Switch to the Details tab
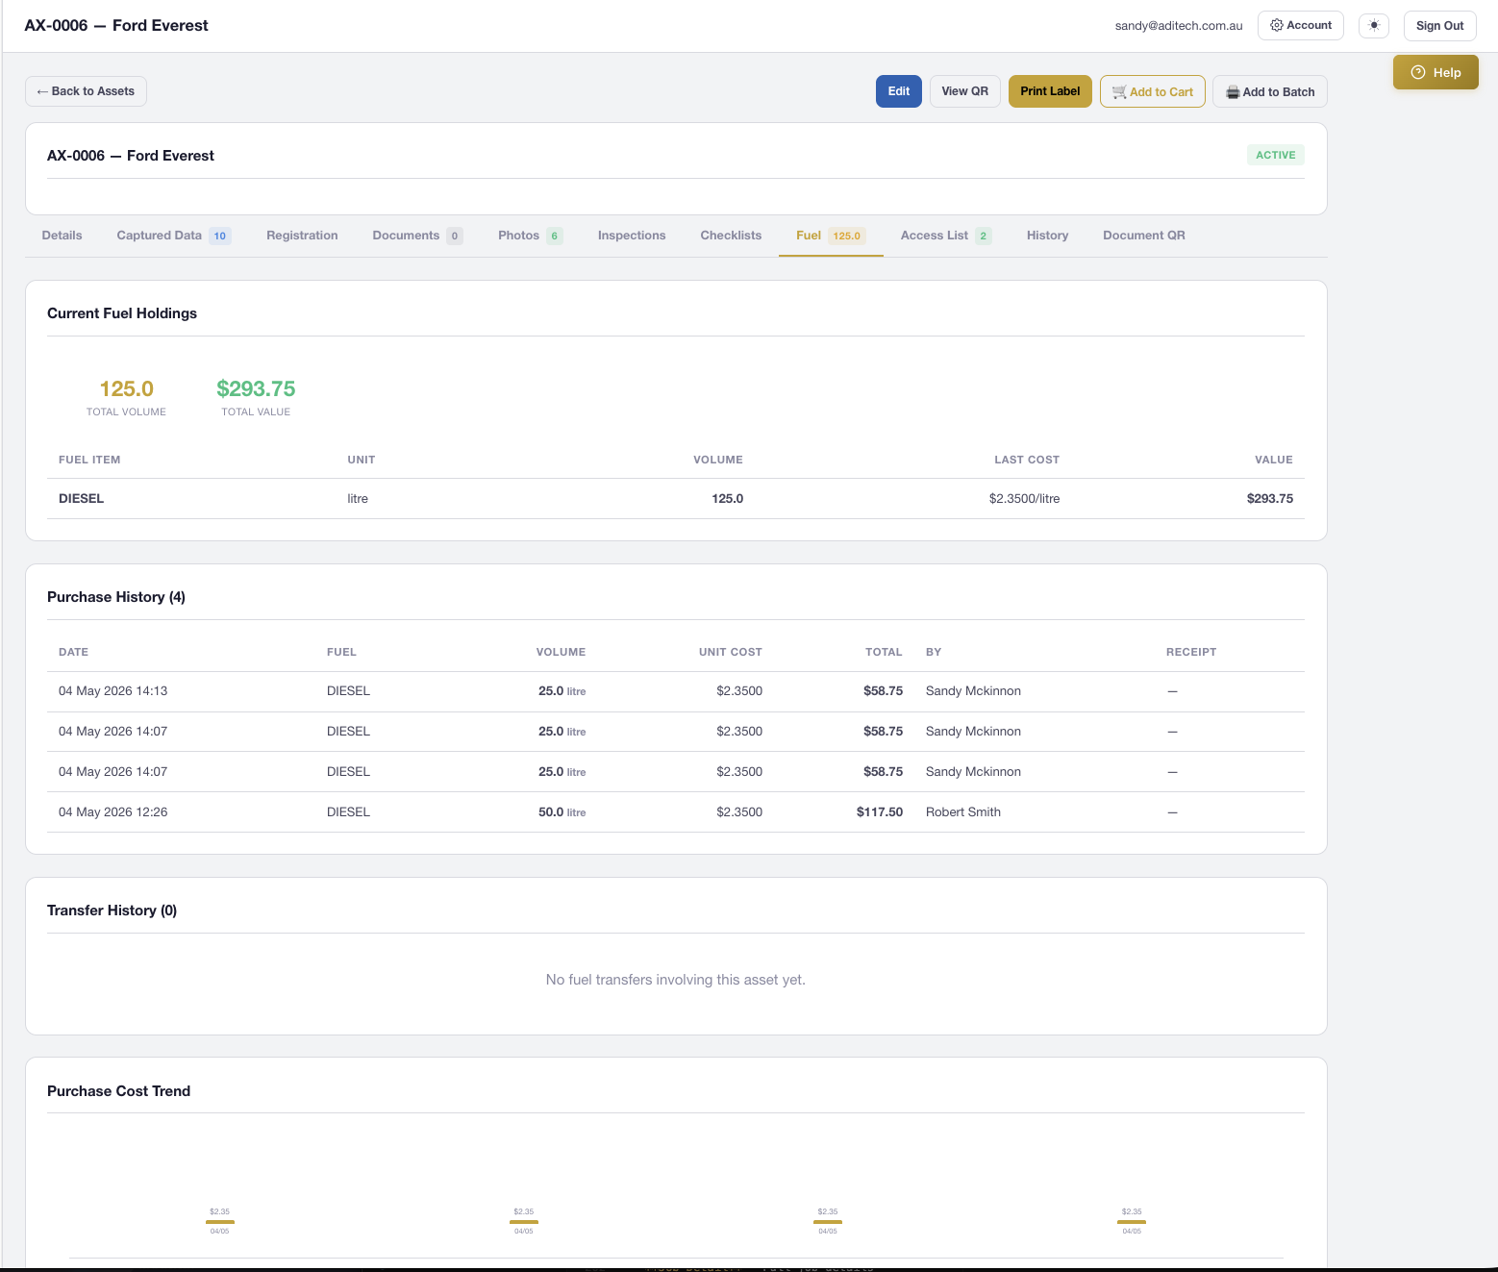 [x=62, y=236]
